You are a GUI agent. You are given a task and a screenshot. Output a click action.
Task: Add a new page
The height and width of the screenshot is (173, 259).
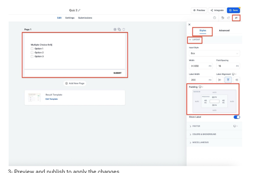pos(75,83)
